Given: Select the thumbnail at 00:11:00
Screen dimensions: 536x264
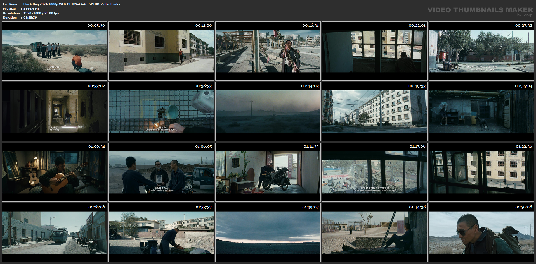Looking at the screenshot, I should [161, 51].
